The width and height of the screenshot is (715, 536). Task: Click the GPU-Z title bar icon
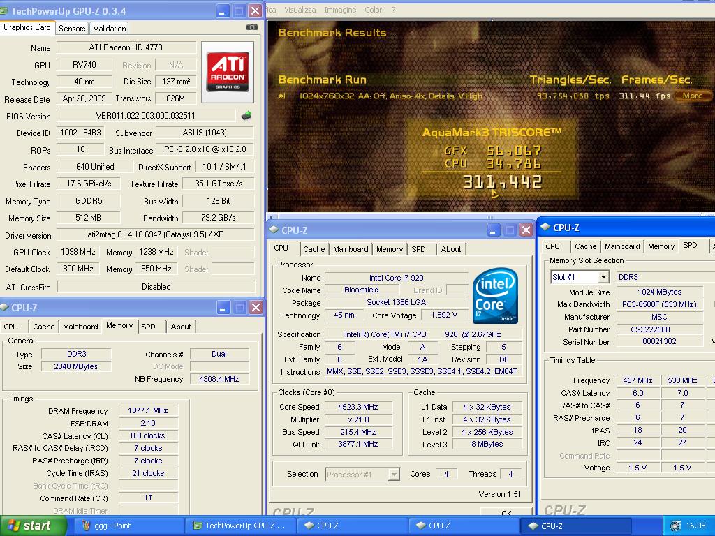(x=4, y=10)
